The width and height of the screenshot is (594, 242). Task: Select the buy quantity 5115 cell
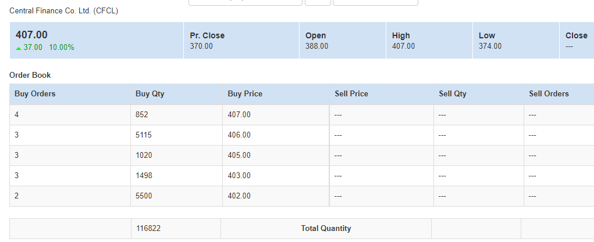[x=176, y=135]
